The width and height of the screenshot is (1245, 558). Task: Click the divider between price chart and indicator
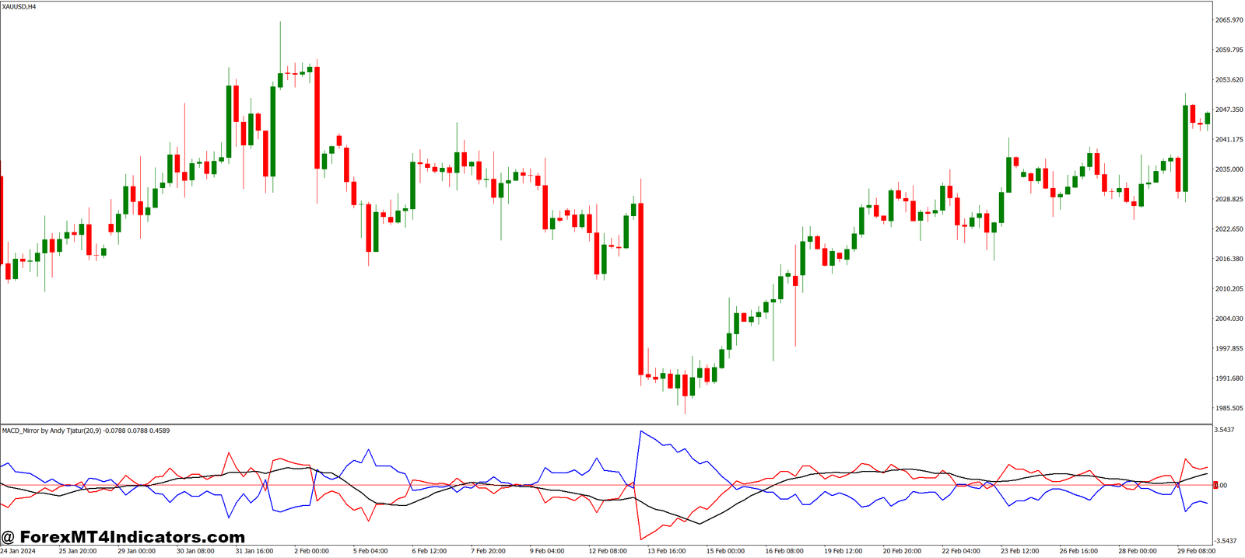coord(606,424)
